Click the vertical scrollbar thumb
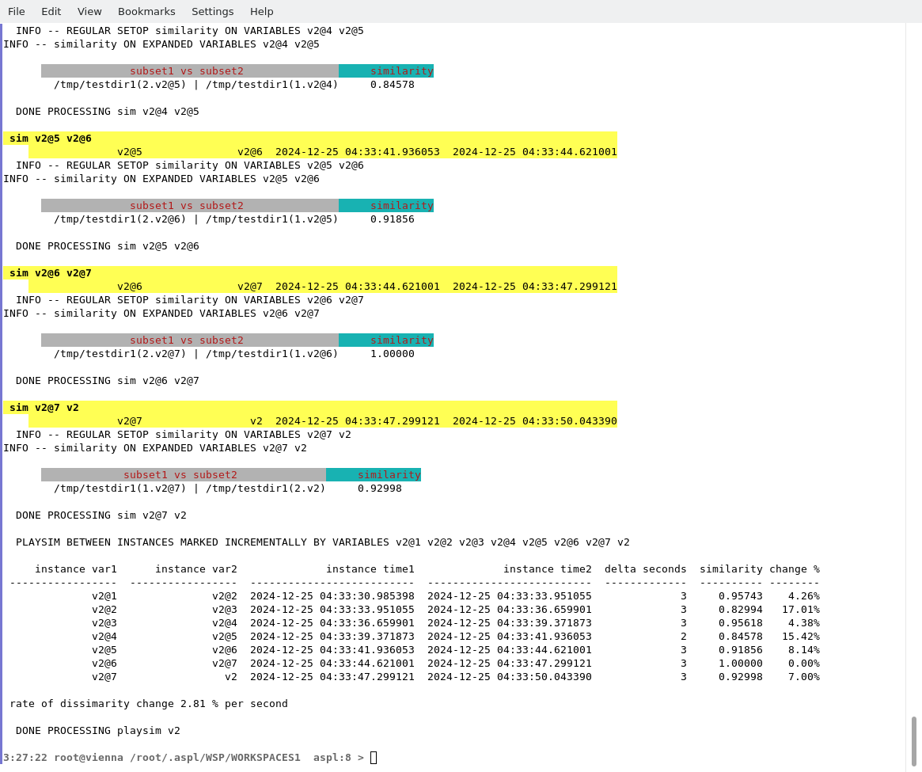Image resolution: width=922 pixels, height=772 pixels. point(913,740)
